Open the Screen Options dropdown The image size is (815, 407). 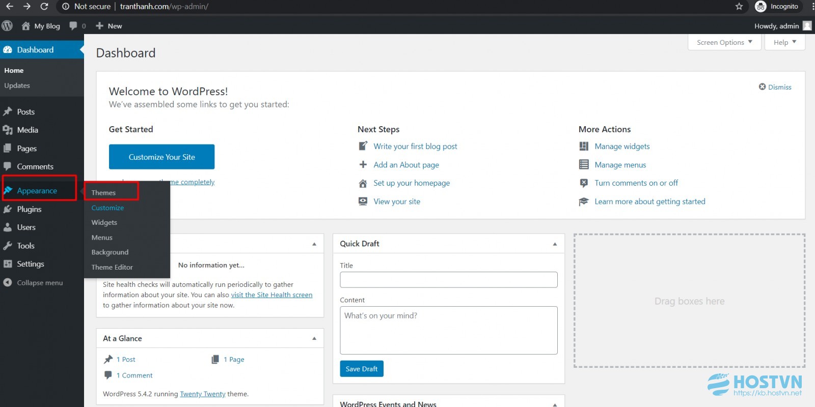point(724,42)
